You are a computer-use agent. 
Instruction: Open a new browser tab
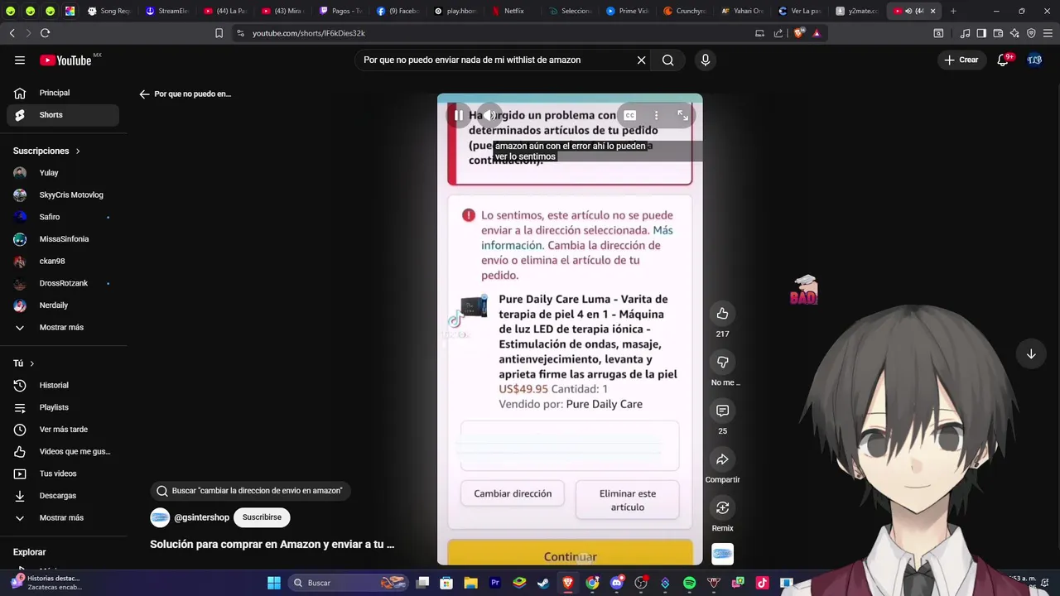pos(953,11)
